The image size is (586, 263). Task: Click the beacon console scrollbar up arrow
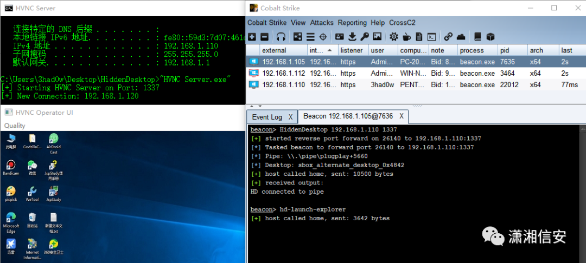coord(583,129)
